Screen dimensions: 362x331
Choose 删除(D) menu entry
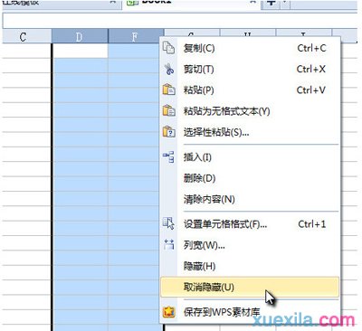click(250, 178)
